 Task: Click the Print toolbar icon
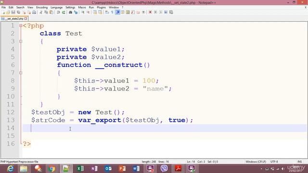point(34,12)
